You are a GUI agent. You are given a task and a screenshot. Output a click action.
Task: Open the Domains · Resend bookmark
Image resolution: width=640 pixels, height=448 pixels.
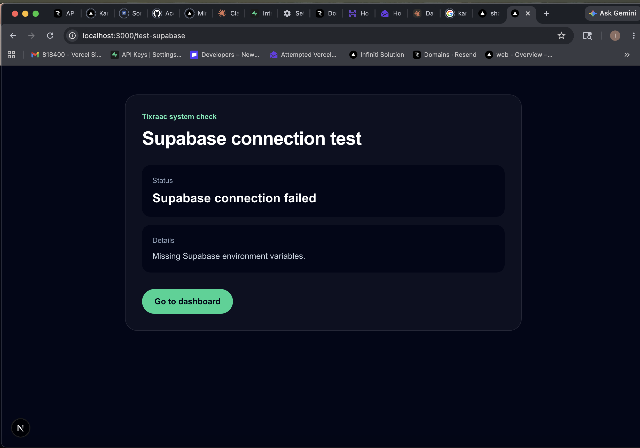point(444,55)
